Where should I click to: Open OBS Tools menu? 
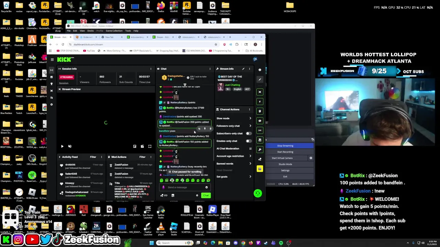pos(128,31)
